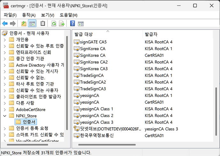Click the 인증서 - 현재 사용자 root icon
The width and height of the screenshot is (220, 156).
click(x=5, y=33)
